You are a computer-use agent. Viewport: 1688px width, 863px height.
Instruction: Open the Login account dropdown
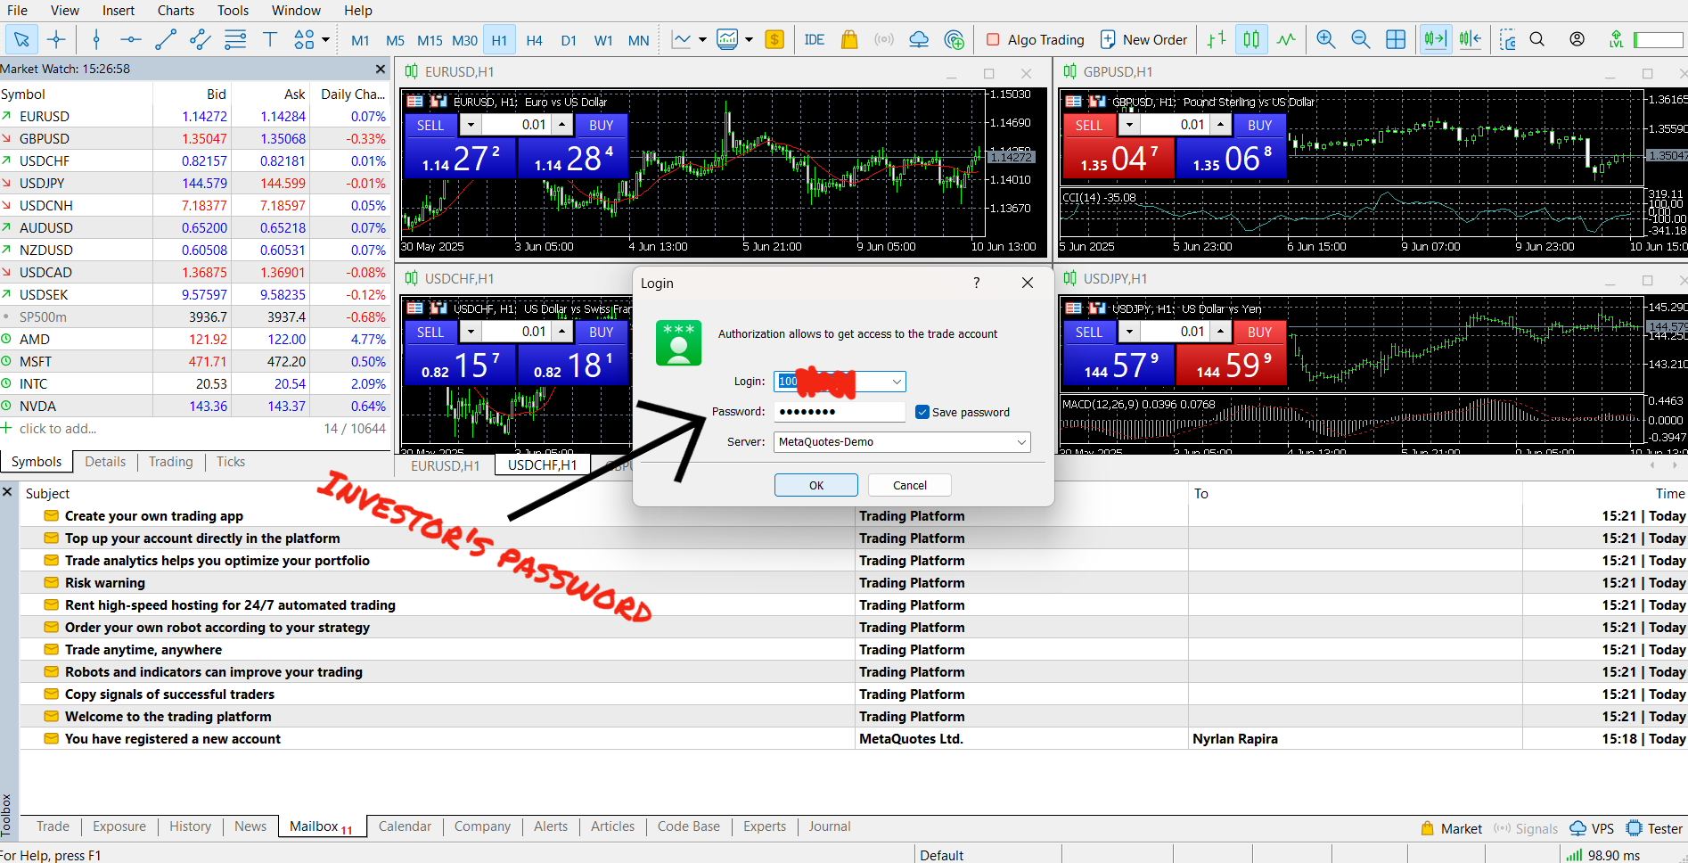[x=897, y=382]
